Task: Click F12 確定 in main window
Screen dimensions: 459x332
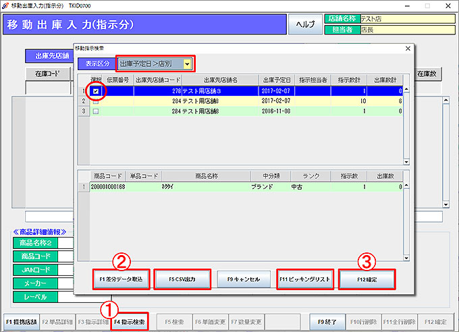Action: pyautogui.click(x=435, y=322)
